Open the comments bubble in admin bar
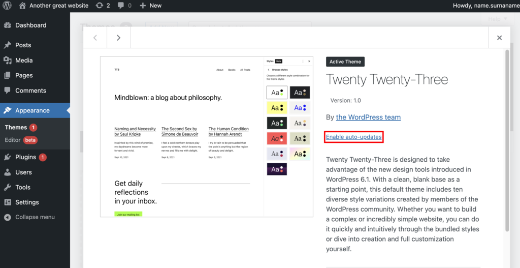The height and width of the screenshot is (268, 520). click(x=121, y=6)
